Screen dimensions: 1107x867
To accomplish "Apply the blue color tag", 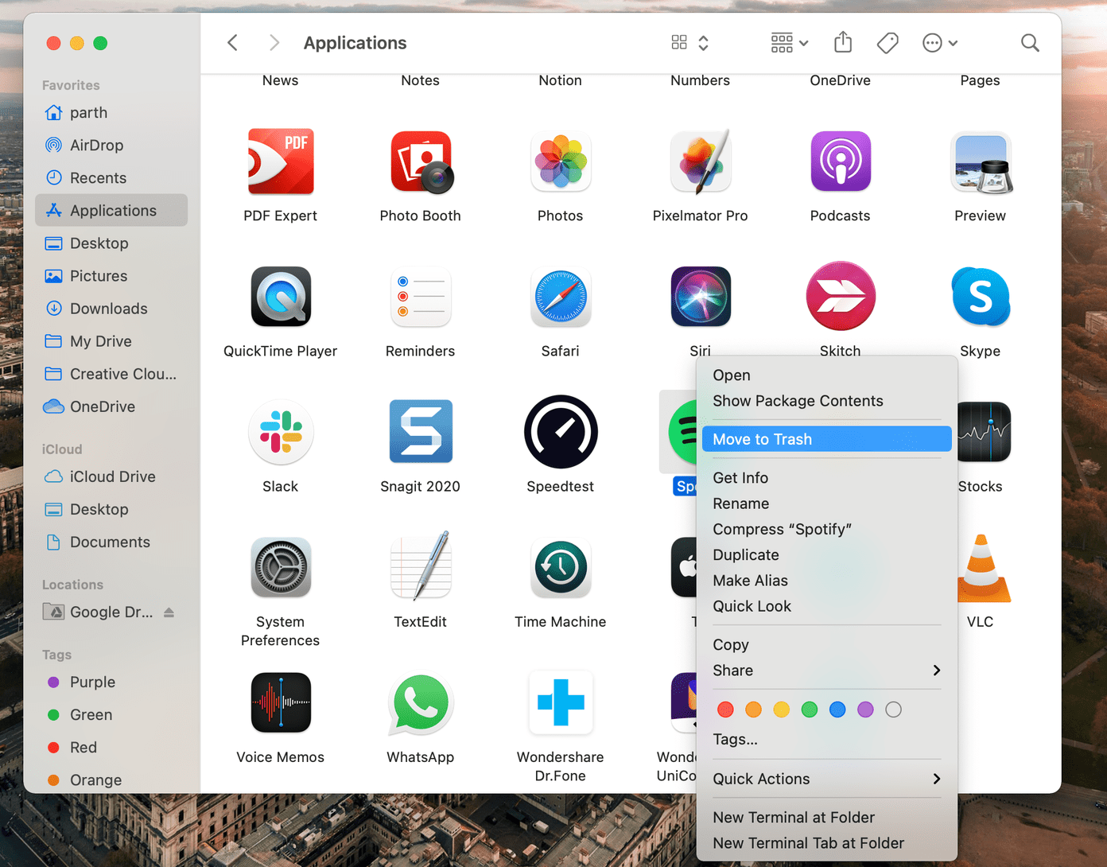I will (837, 710).
